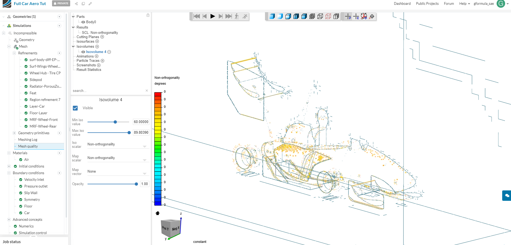
Task: Add a new cutting plane
Action: click(x=102, y=37)
